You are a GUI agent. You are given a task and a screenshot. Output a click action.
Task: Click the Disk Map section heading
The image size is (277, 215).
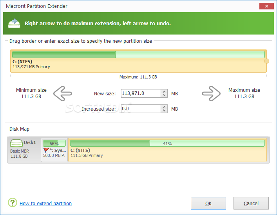19,129
